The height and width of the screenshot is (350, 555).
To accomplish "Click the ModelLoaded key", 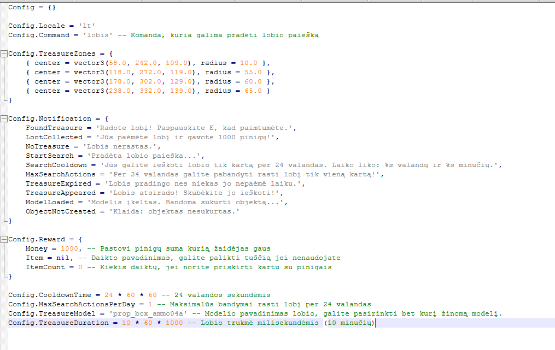I will (50, 202).
